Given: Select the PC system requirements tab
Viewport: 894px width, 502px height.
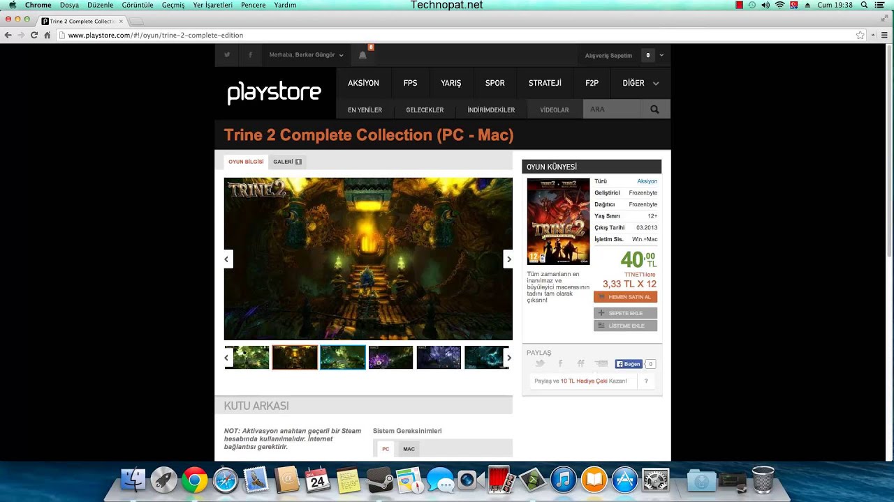Looking at the screenshot, I should [x=386, y=449].
